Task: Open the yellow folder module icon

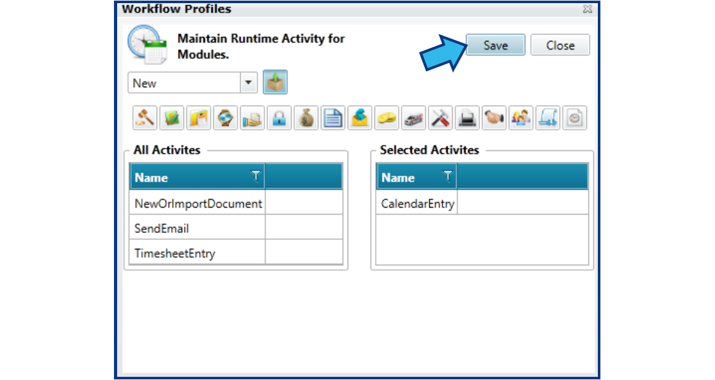Action: [199, 118]
